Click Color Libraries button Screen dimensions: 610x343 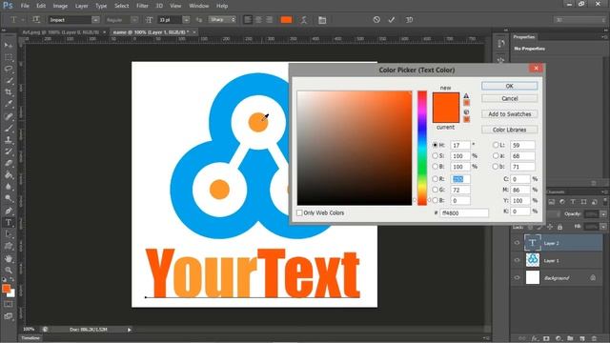click(509, 130)
